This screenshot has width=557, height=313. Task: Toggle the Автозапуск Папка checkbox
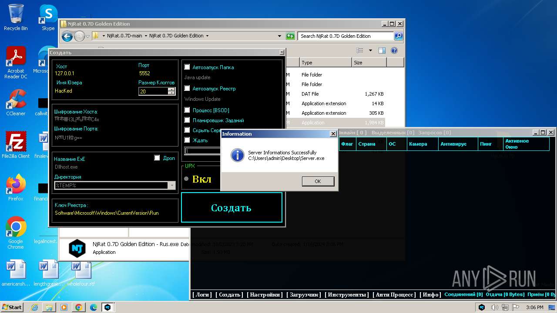click(187, 67)
